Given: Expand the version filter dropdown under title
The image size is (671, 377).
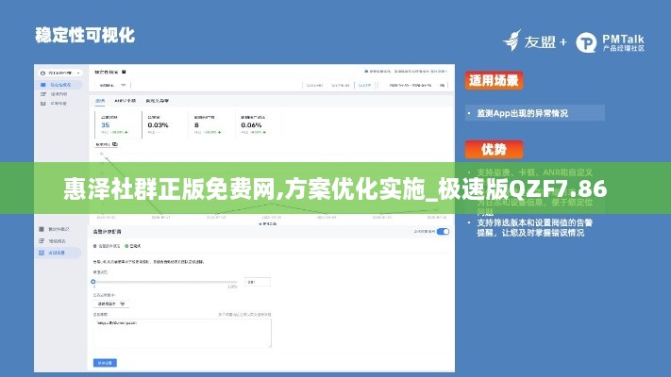Looking at the screenshot, I should (x=112, y=85).
